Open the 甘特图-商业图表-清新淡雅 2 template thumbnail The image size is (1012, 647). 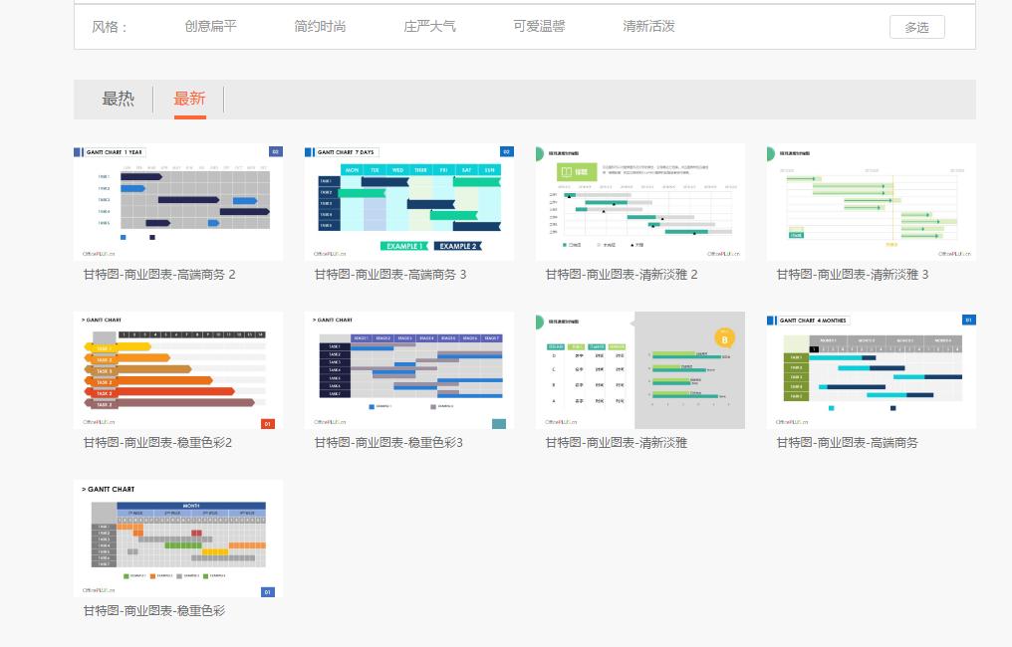639,201
